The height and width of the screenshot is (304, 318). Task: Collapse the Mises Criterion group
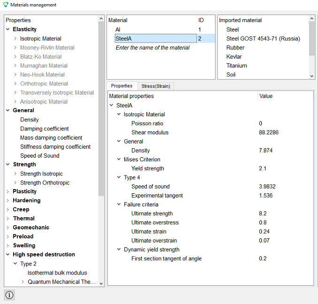(119, 159)
